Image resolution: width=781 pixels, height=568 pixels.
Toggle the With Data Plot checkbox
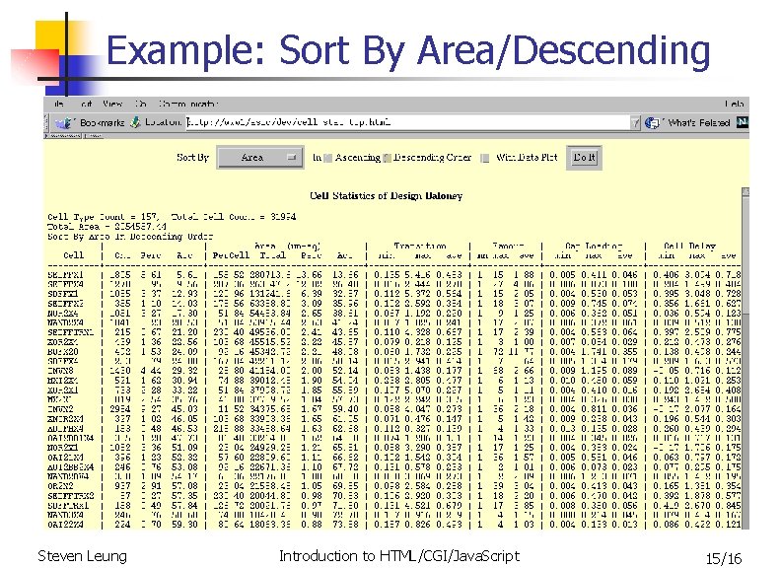(x=484, y=159)
